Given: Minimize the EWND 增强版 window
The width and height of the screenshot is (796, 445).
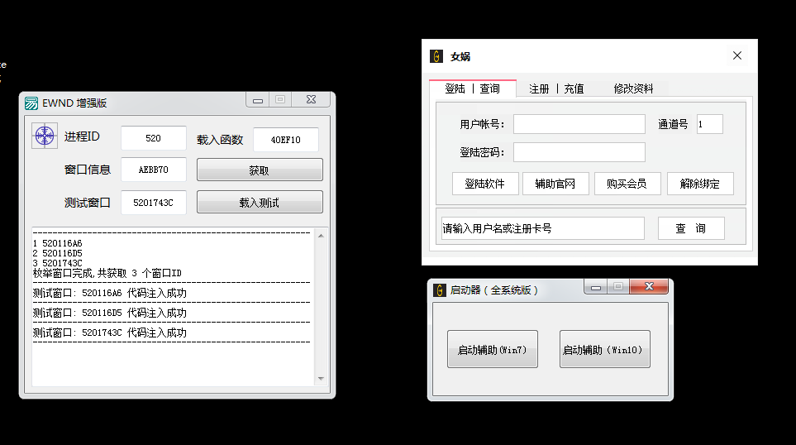Looking at the screenshot, I should pos(258,100).
